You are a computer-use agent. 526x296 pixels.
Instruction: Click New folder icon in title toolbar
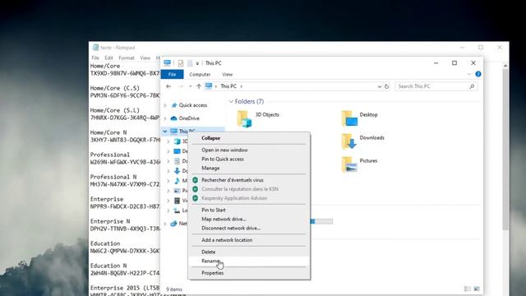(190, 63)
